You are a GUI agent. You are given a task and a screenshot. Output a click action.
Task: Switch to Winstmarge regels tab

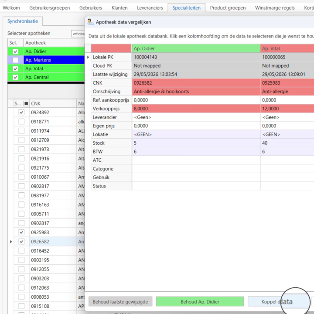pyautogui.click(x=275, y=8)
